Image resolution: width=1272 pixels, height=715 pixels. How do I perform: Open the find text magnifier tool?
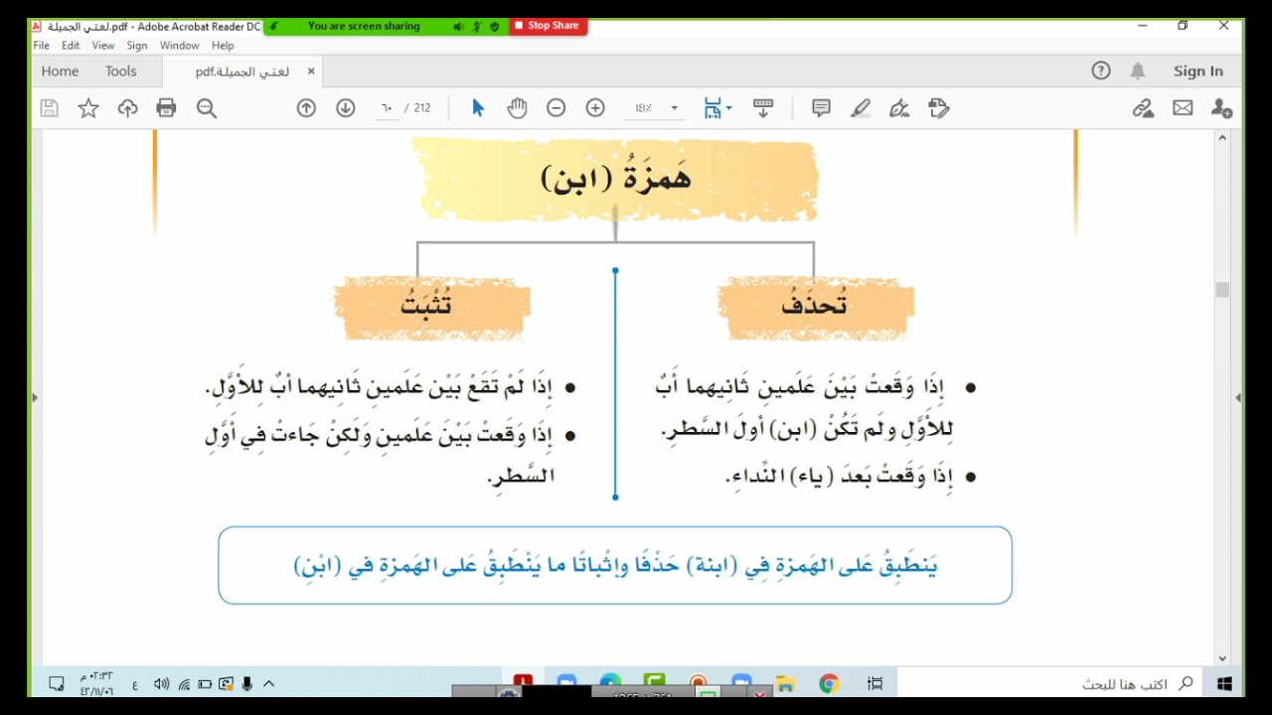(x=207, y=108)
